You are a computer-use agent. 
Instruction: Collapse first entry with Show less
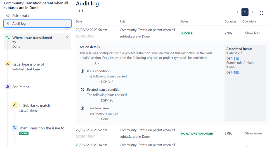(x=252, y=33)
